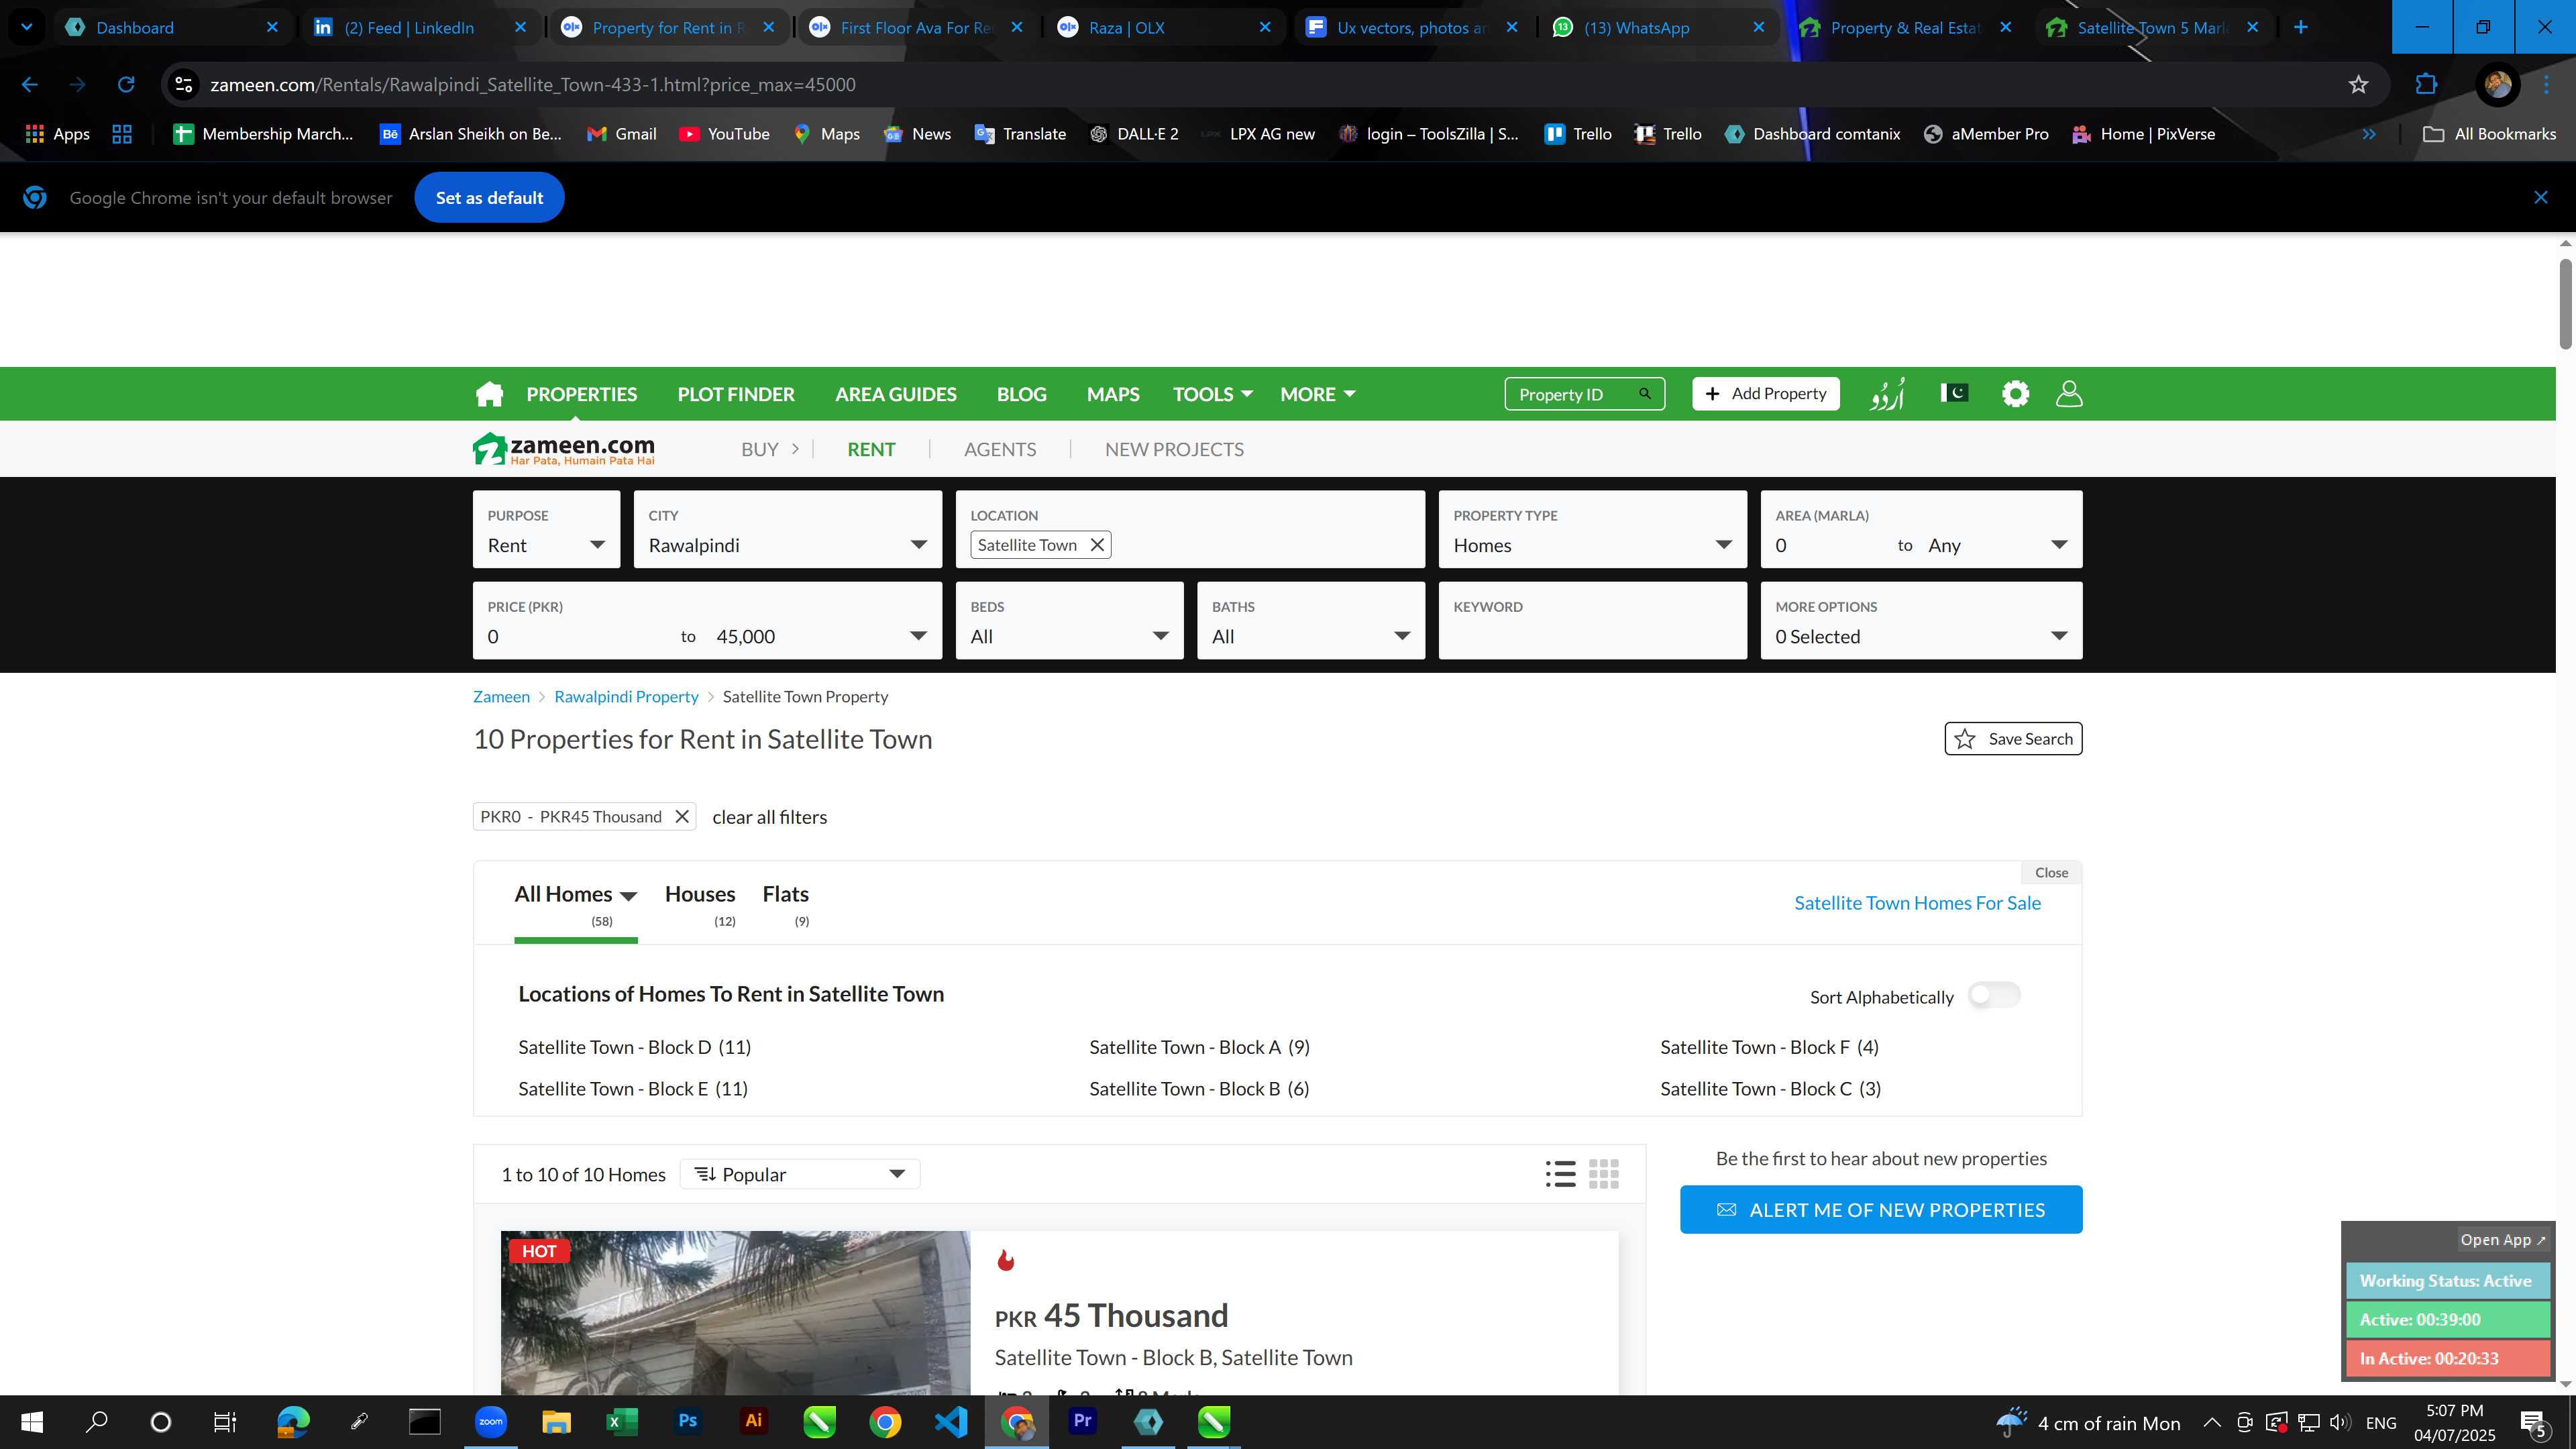The image size is (2576, 1449).
Task: Open the Purpose Rent dropdown
Action: pyautogui.click(x=547, y=529)
